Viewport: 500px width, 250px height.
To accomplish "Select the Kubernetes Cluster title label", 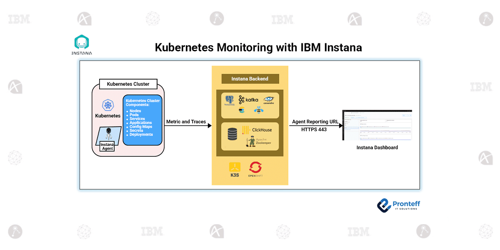I will click(x=127, y=84).
